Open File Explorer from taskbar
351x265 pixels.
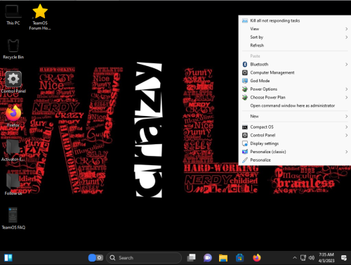223,258
